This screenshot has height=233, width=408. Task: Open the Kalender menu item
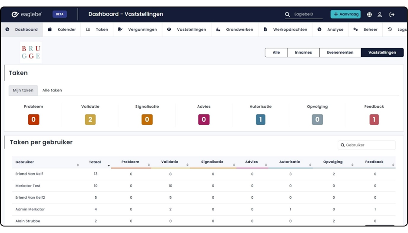62,29
